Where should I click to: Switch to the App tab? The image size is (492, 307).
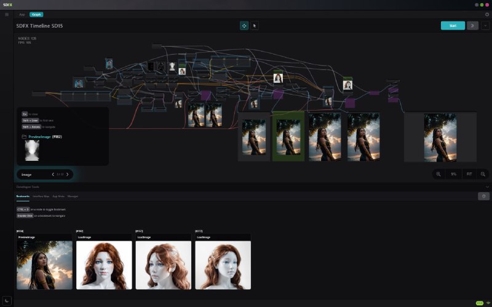(x=22, y=14)
